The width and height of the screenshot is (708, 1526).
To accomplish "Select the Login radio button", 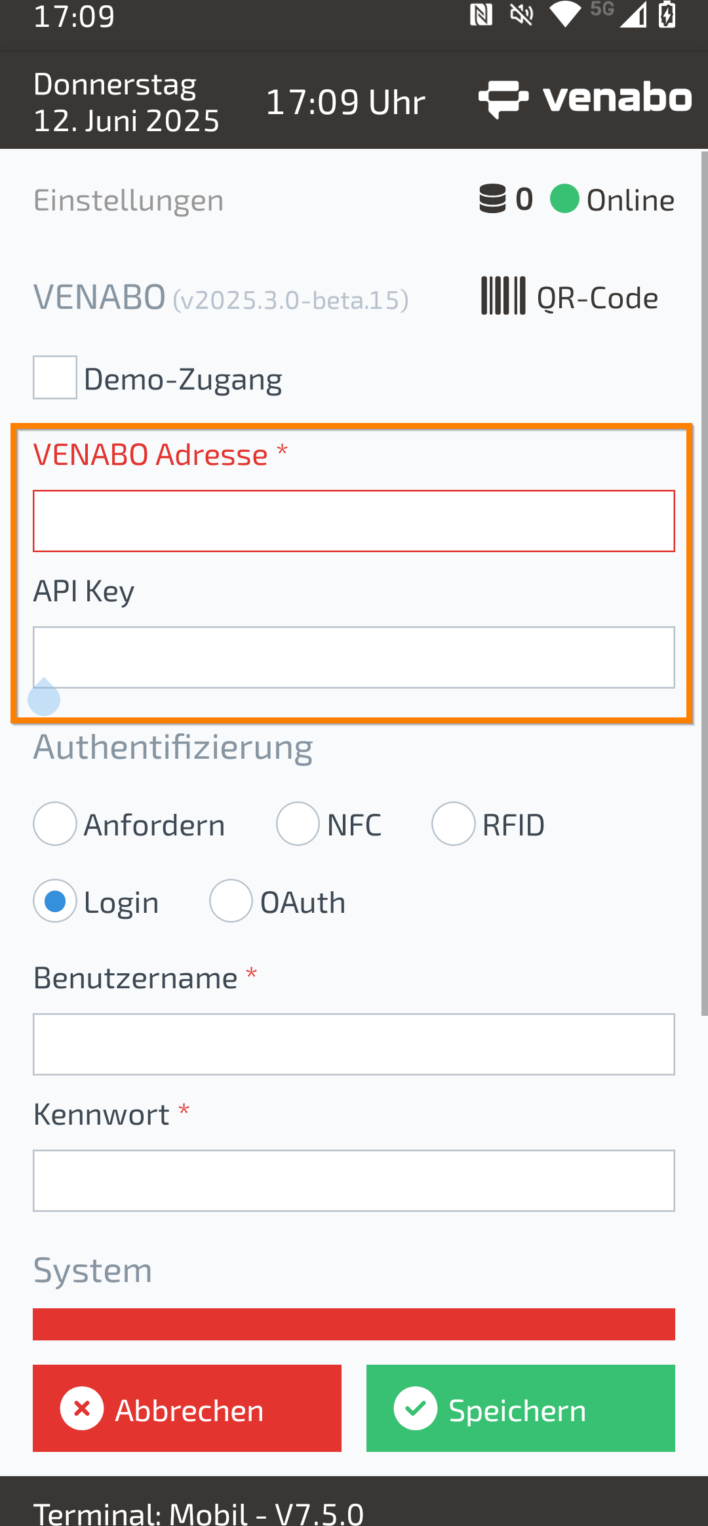I will click(55, 901).
